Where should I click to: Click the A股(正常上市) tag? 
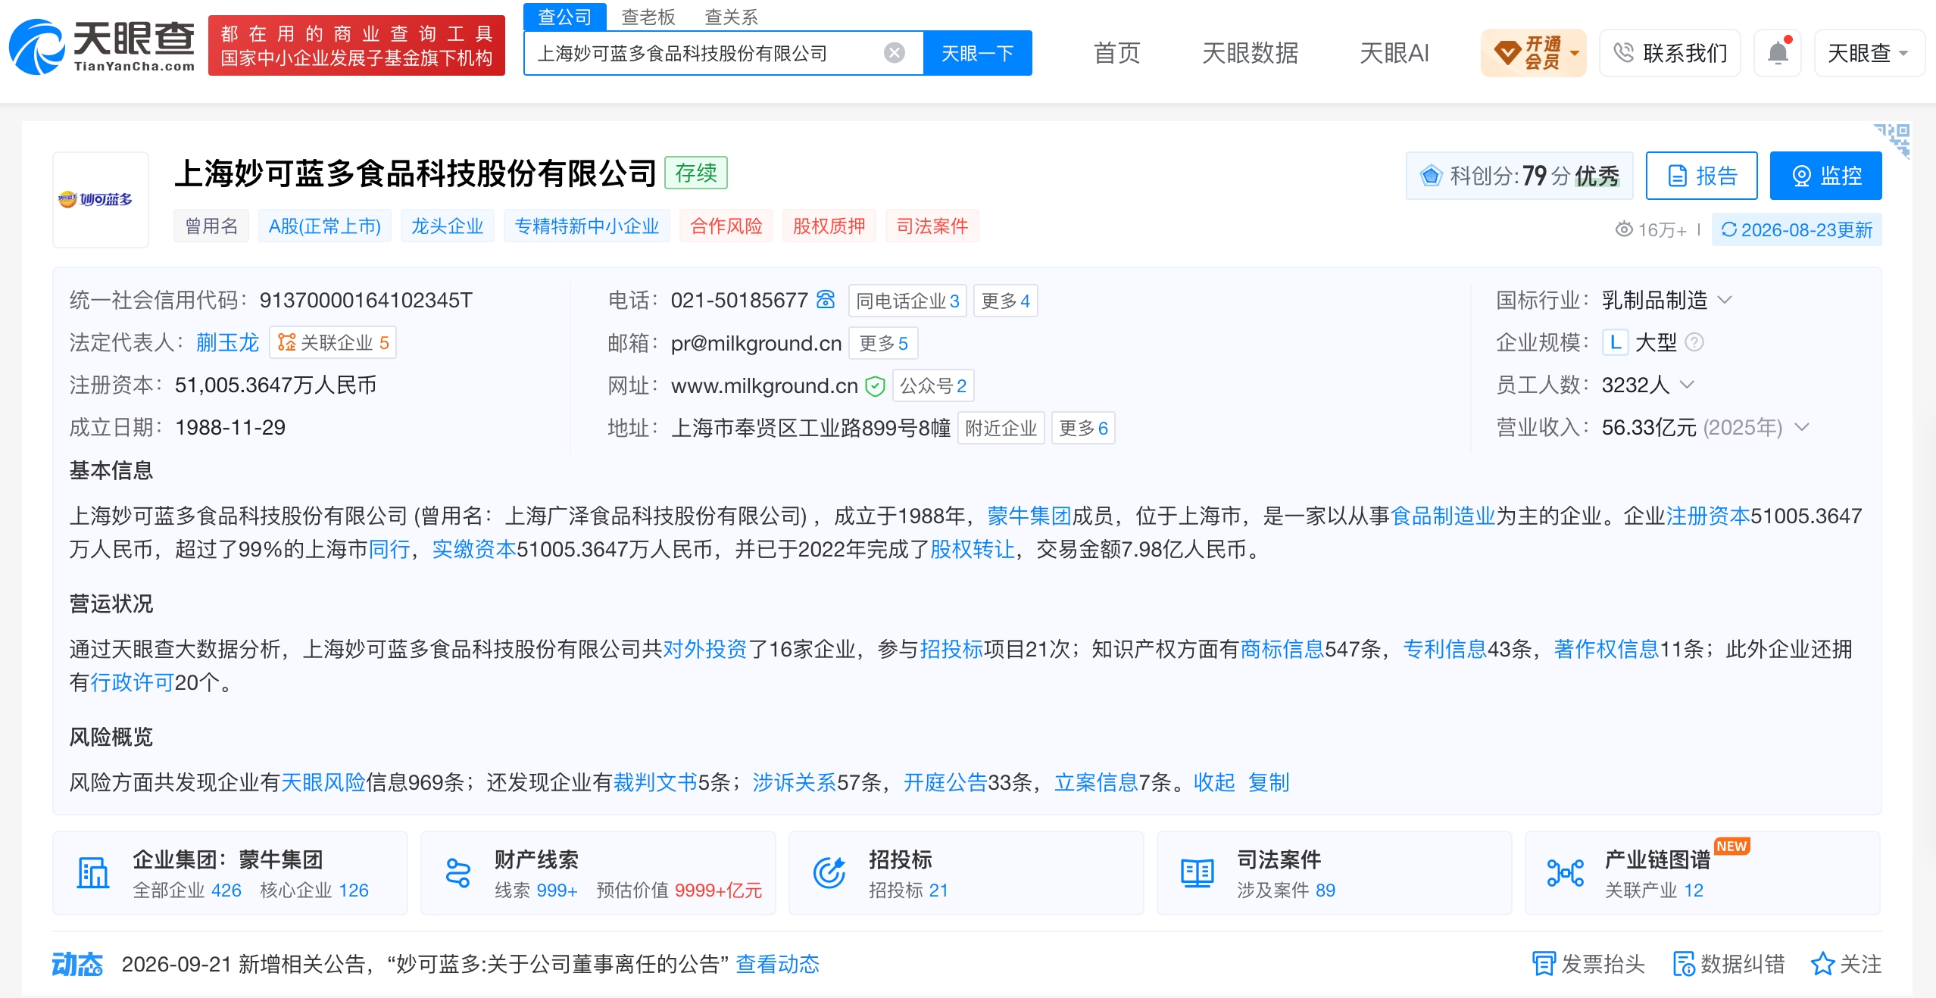pyautogui.click(x=325, y=226)
